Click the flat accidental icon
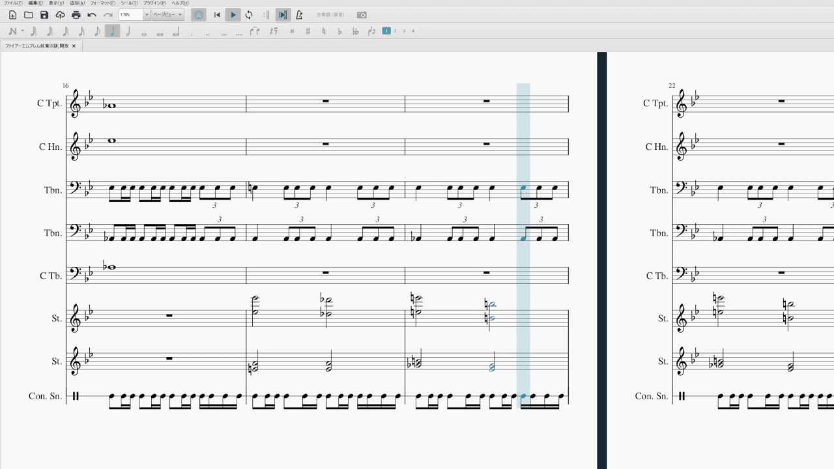 (x=339, y=31)
